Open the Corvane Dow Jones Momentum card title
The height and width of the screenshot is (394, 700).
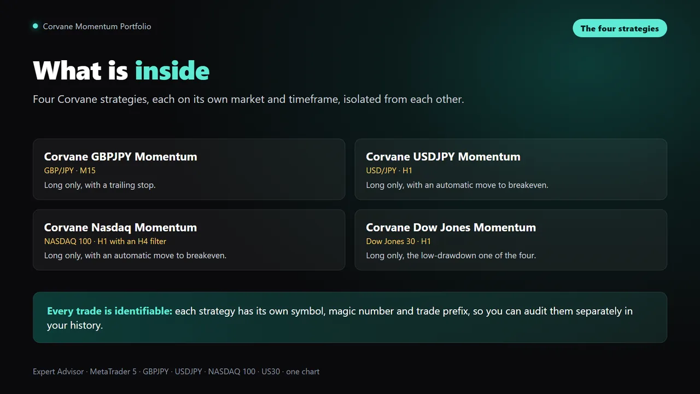(451, 227)
